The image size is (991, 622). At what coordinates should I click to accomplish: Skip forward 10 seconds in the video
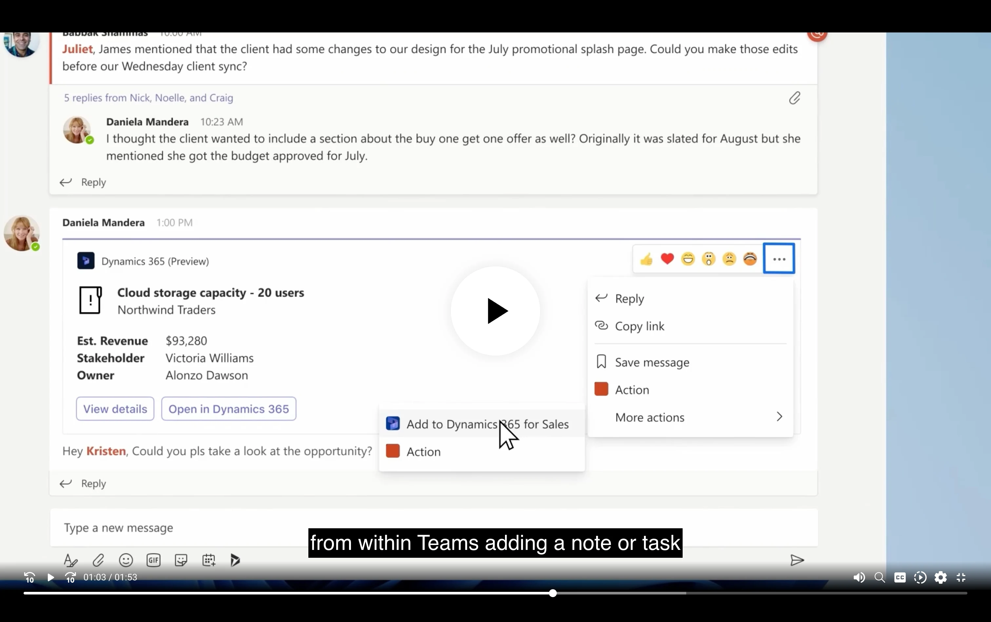71,577
